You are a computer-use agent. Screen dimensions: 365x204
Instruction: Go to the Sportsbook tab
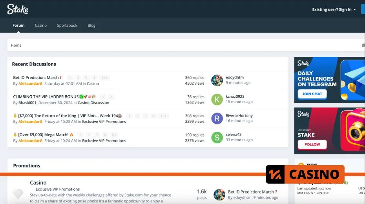click(x=67, y=25)
